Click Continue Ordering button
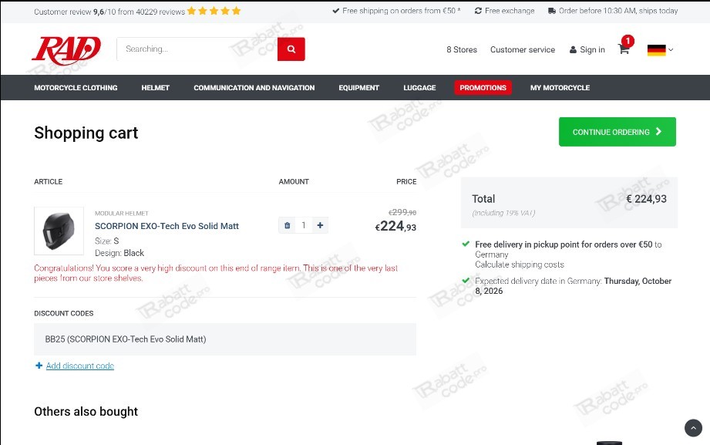710x445 pixels. click(x=617, y=132)
